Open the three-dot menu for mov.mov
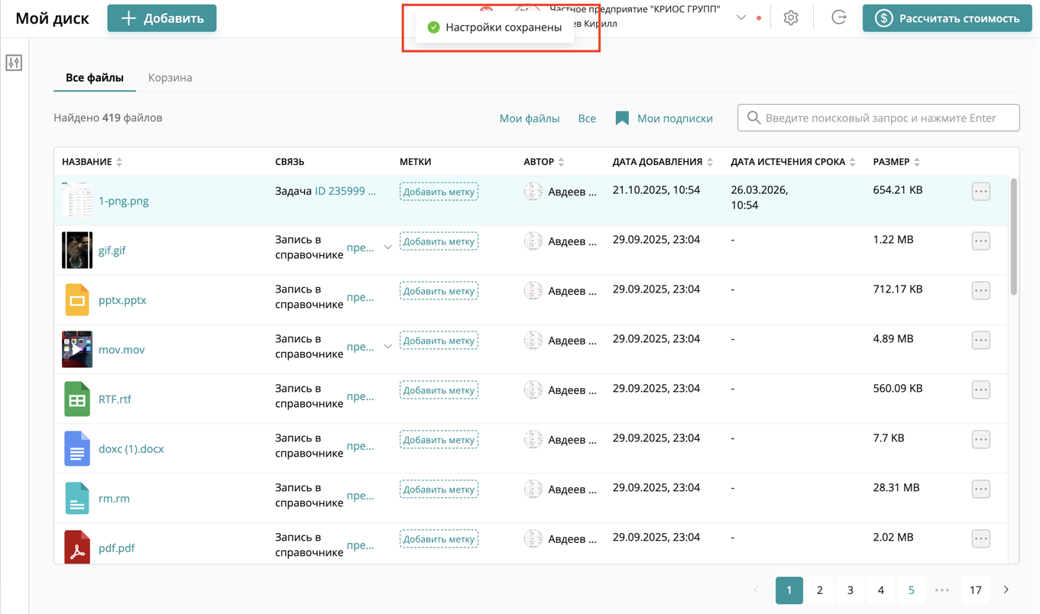This screenshot has height=614, width=1040. [x=980, y=341]
